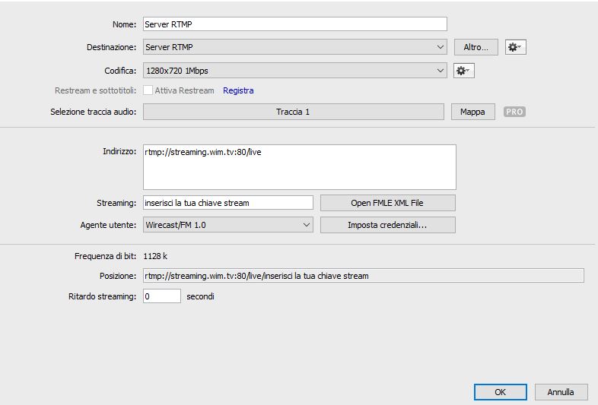Click the PRO badge next to Mappa
This screenshot has width=598, height=405.
(x=514, y=112)
